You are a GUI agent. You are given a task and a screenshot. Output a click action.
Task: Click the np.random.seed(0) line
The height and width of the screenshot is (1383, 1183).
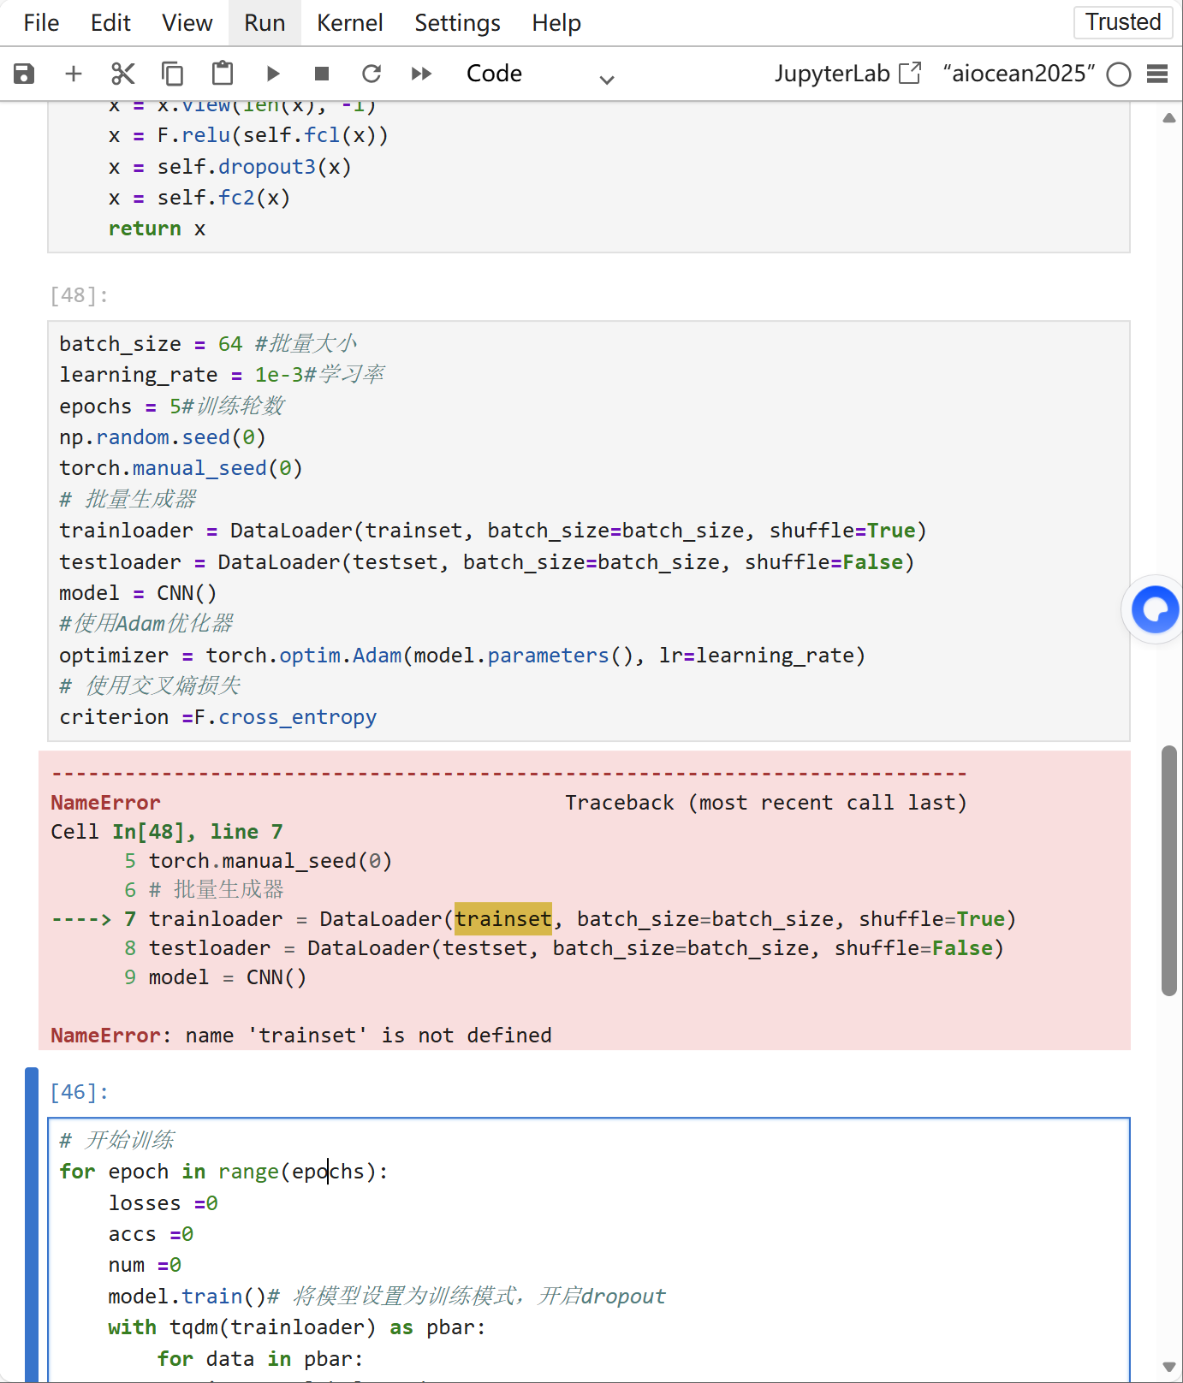[x=163, y=437]
